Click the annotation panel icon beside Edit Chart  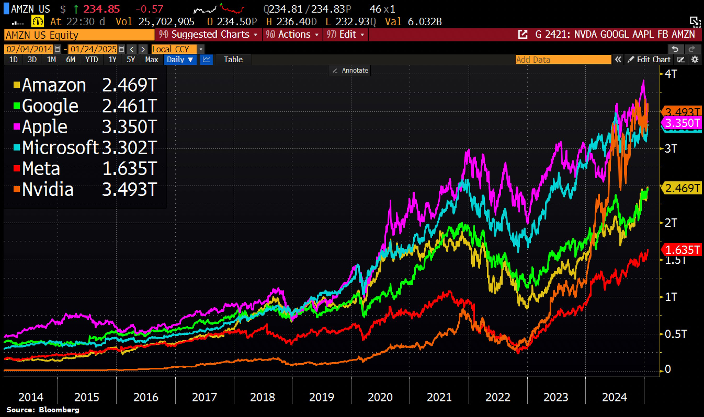coord(681,59)
